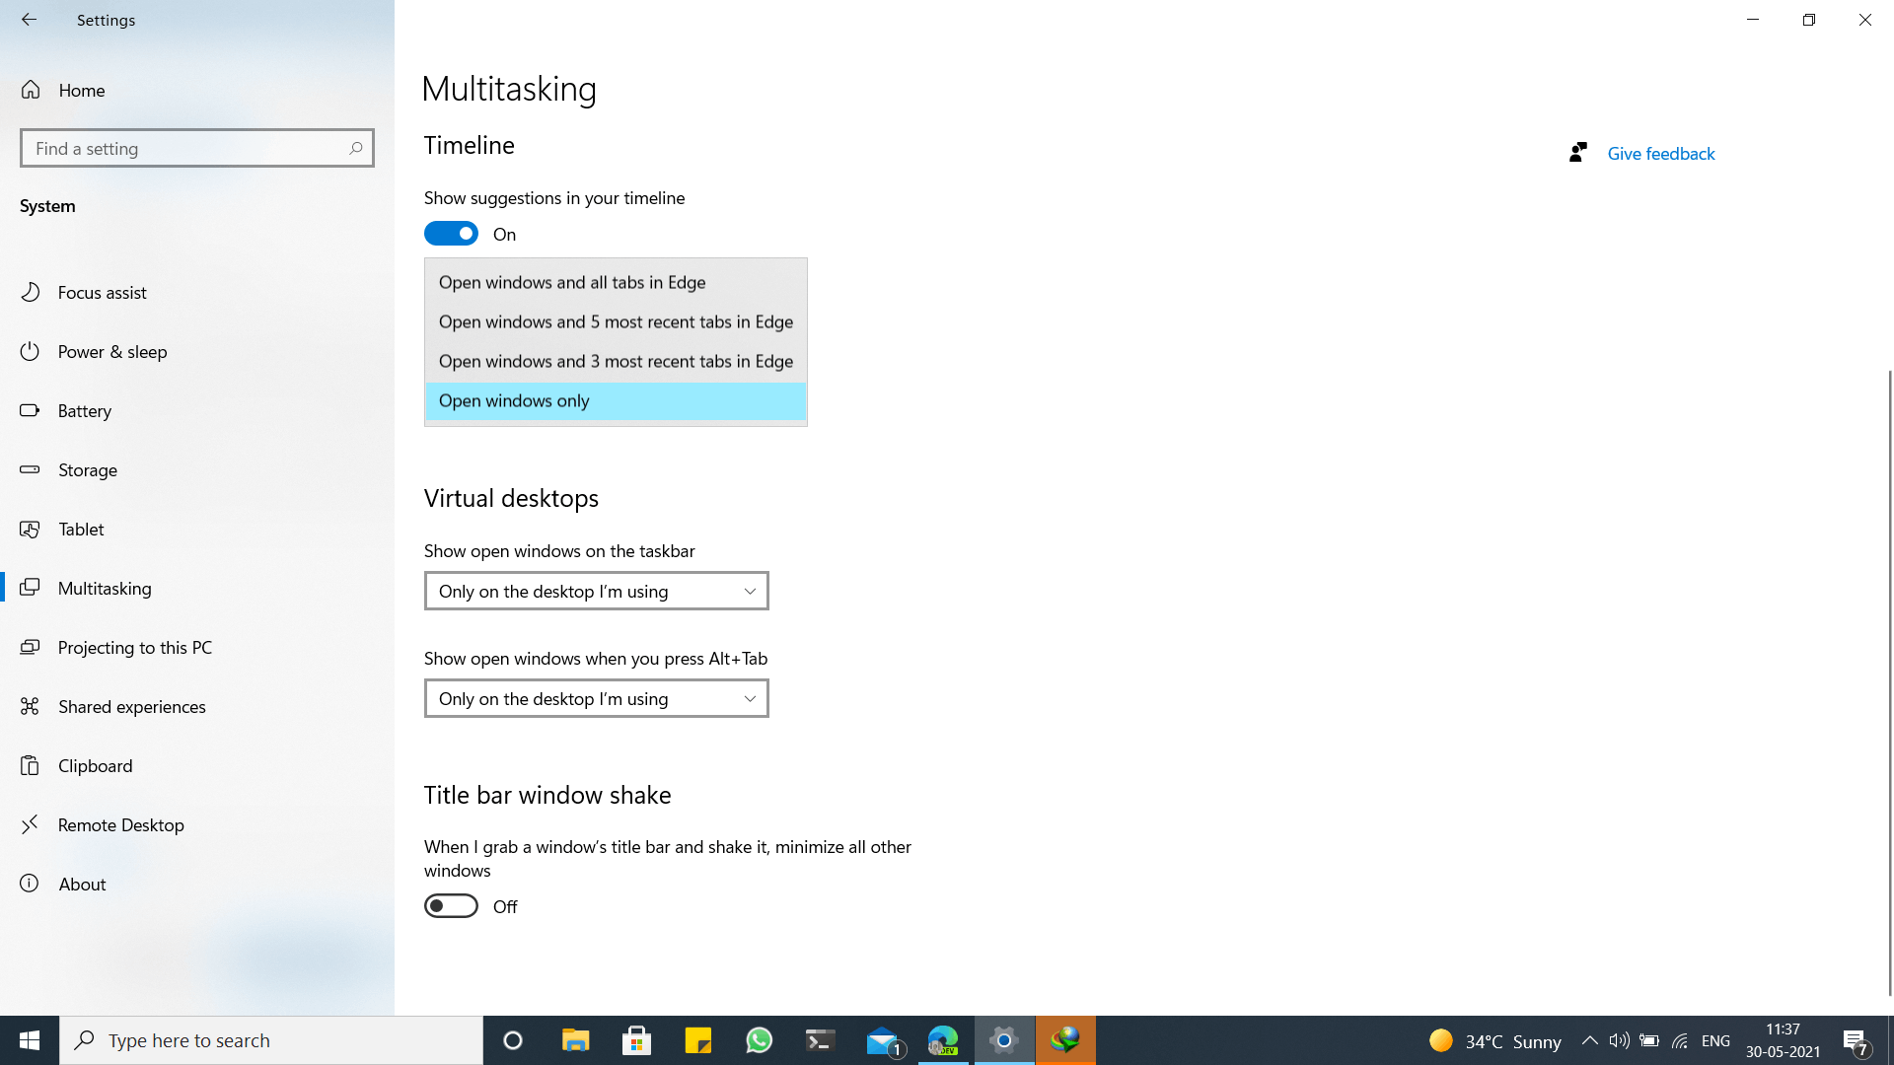Click the Settings gear taskbar icon
The height and width of the screenshot is (1065, 1894).
pyautogui.click(x=1004, y=1040)
